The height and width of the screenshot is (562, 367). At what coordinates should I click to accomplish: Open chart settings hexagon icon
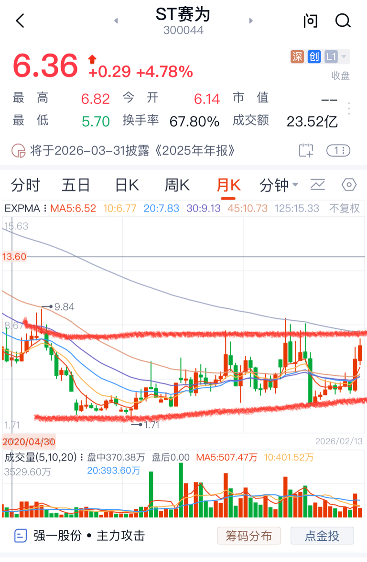pos(349,185)
